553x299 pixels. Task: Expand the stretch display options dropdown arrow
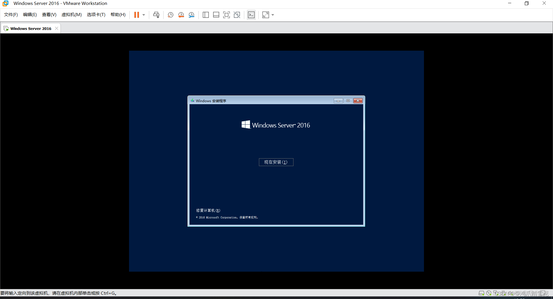coord(273,15)
